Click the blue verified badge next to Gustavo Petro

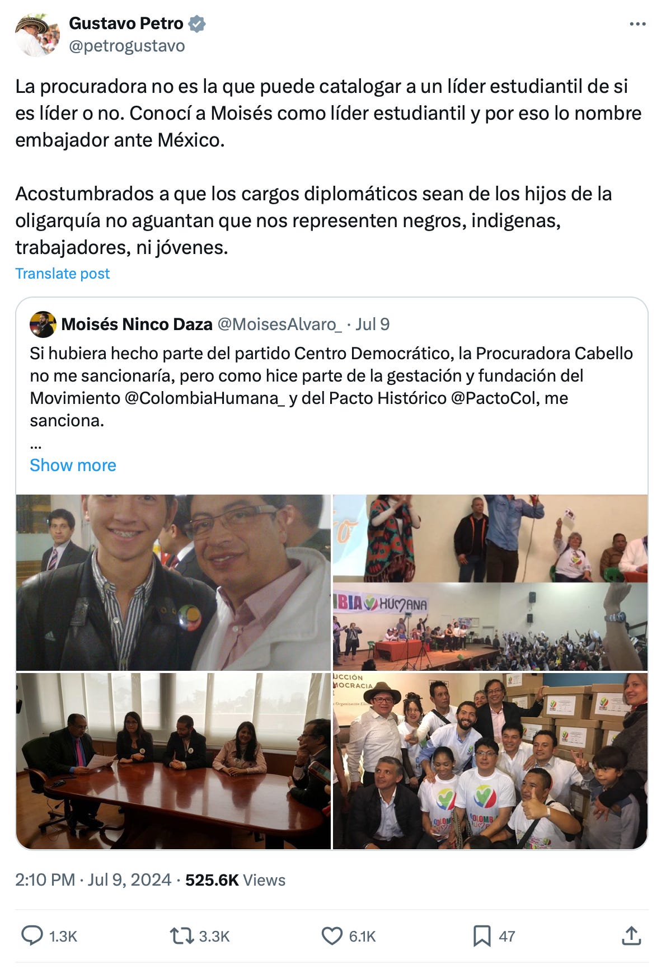[197, 23]
